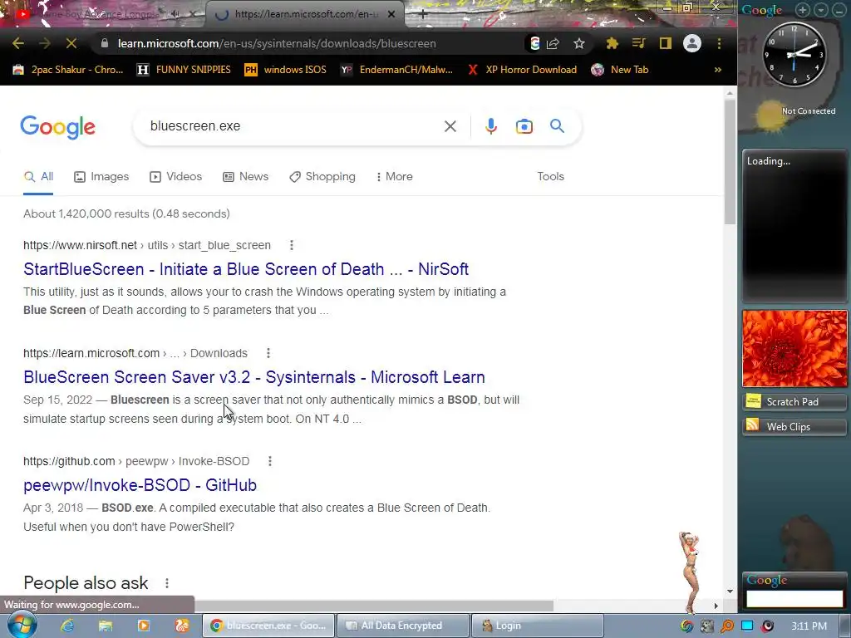Show hidden bookmarks with the chevron
The width and height of the screenshot is (851, 638).
717,70
